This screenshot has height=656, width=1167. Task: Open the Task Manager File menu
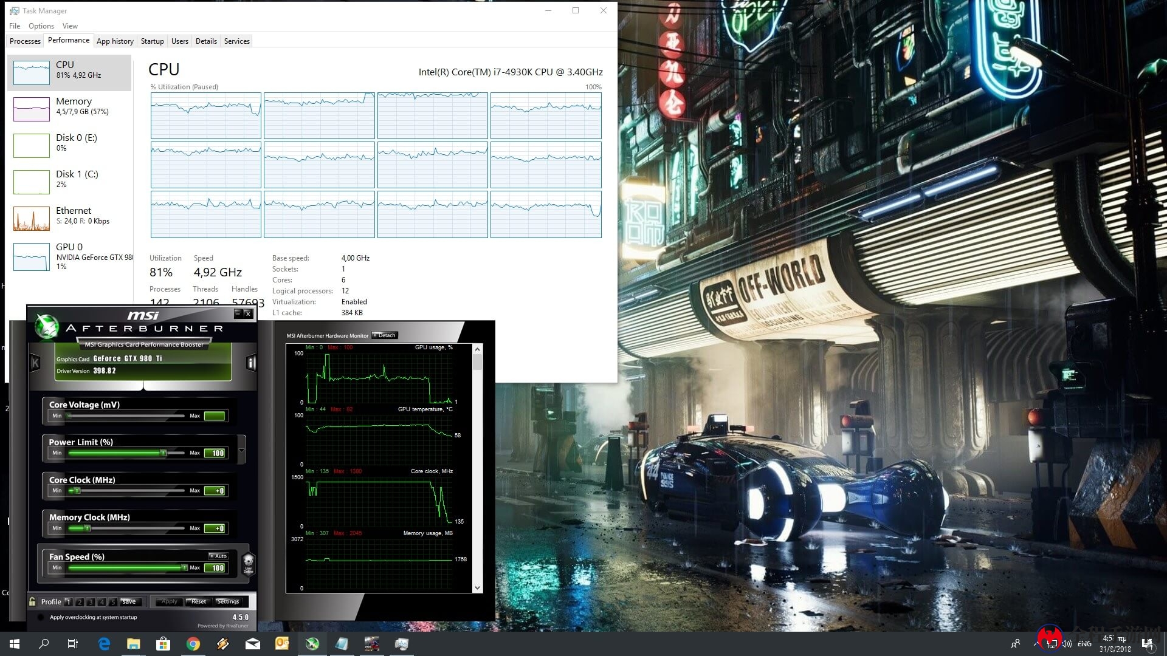pos(15,26)
